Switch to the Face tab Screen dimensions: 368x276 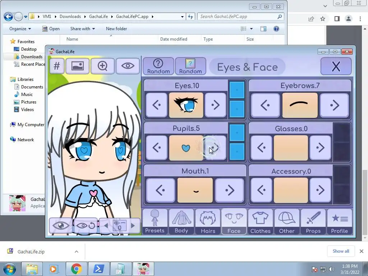(234, 221)
